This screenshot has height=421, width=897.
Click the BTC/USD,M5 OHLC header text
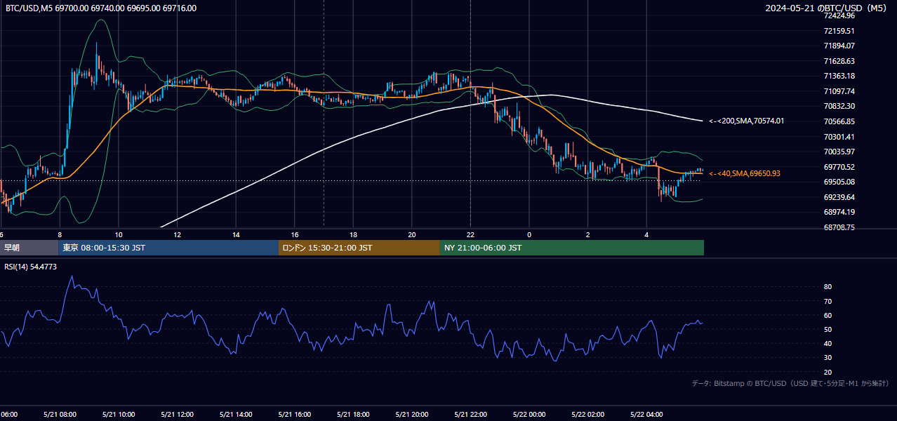point(101,8)
